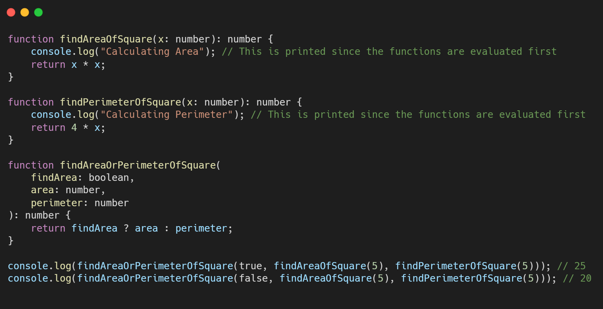The height and width of the screenshot is (309, 603).
Task: Click the green maximize window button
Action: click(38, 13)
